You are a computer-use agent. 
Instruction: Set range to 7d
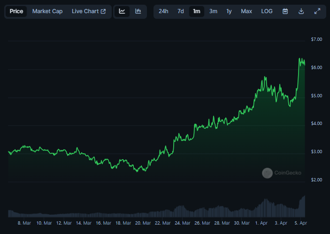pyautogui.click(x=181, y=11)
